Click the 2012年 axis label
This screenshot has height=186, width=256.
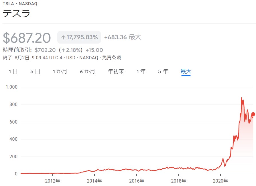tap(53, 181)
